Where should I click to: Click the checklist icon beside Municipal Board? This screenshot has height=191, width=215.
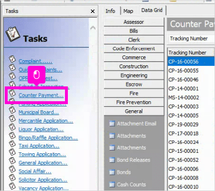point(12,110)
